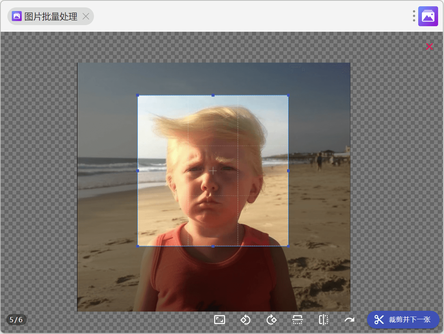Click the 裁剪并下一张 crop button
This screenshot has width=444, height=334.
coord(403,320)
